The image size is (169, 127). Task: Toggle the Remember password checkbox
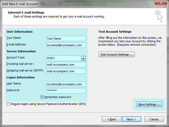point(42,97)
